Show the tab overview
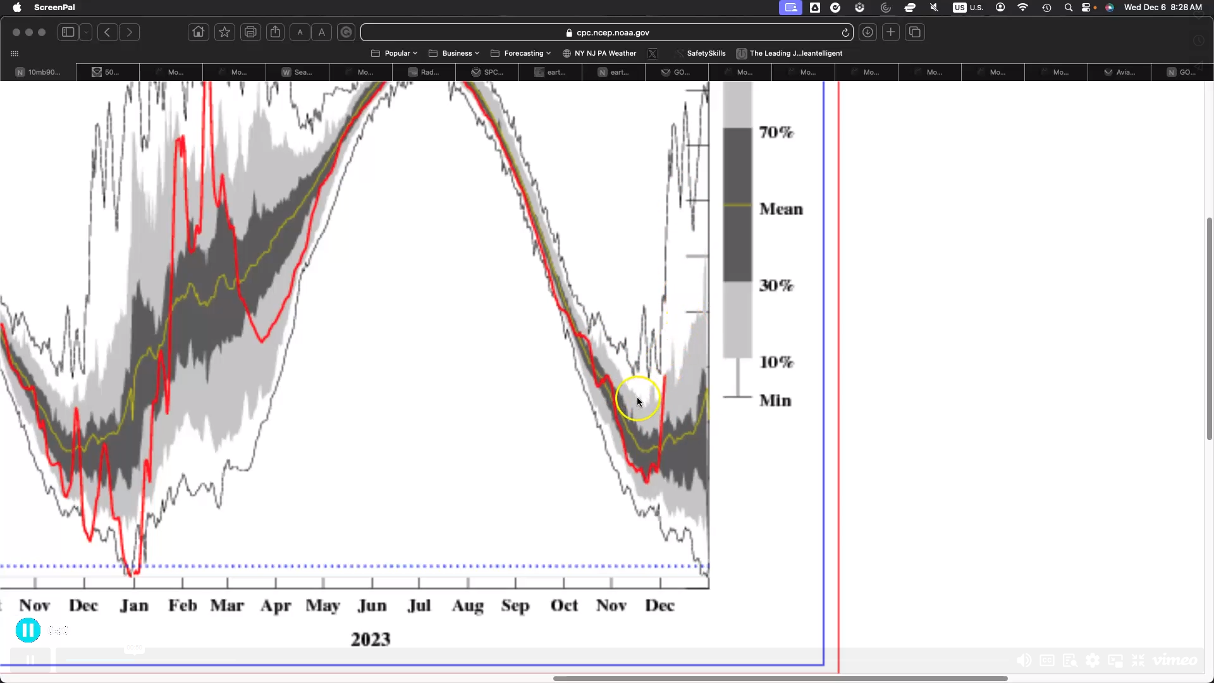 tap(915, 32)
